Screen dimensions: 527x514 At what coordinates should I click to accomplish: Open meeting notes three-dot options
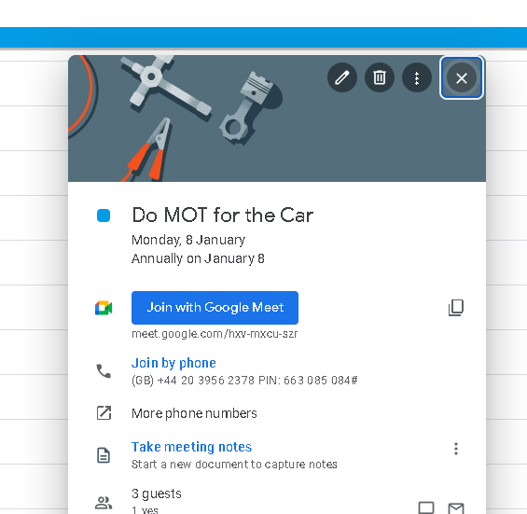tap(456, 449)
